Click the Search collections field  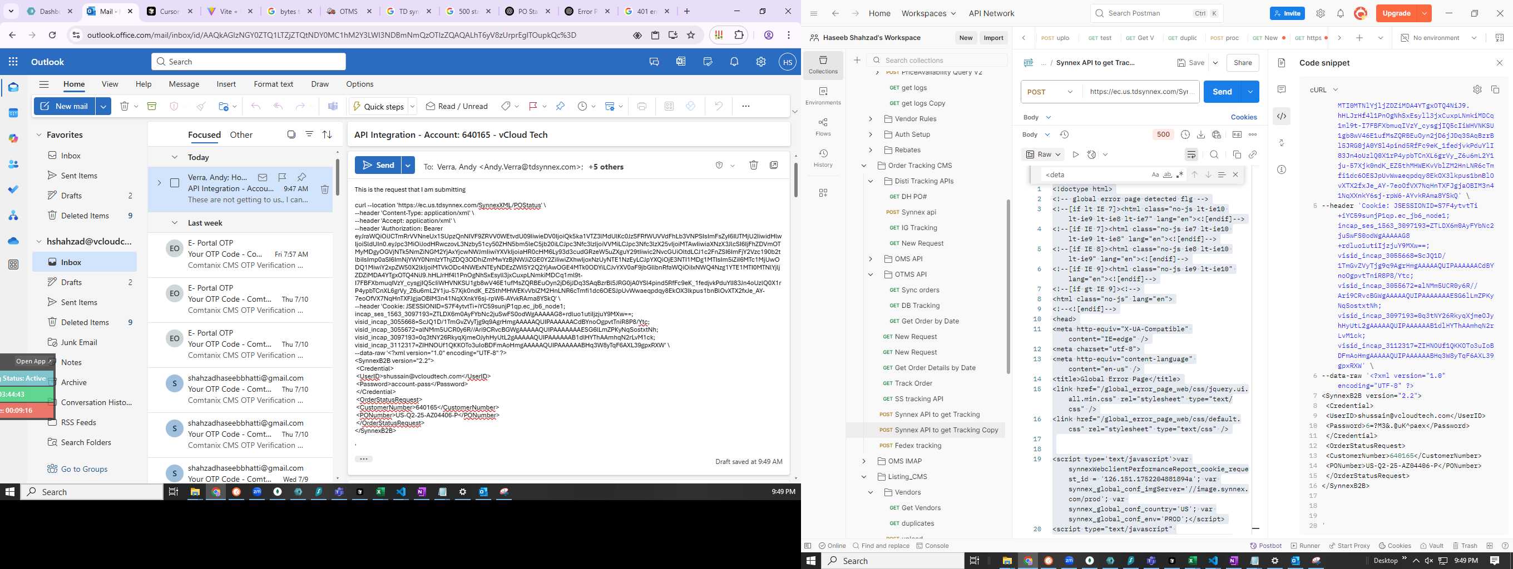coord(937,60)
